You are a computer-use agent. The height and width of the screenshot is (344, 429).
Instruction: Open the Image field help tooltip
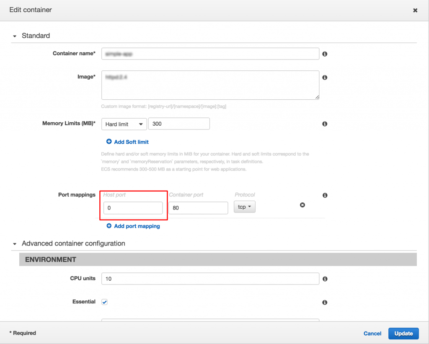pyautogui.click(x=325, y=77)
